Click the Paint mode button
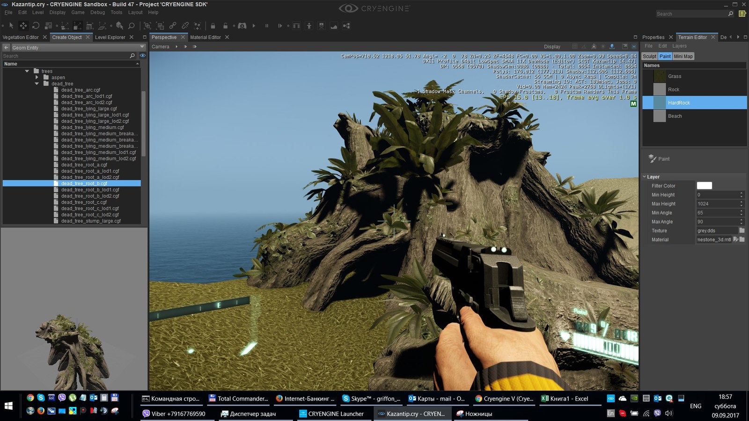 coord(665,56)
